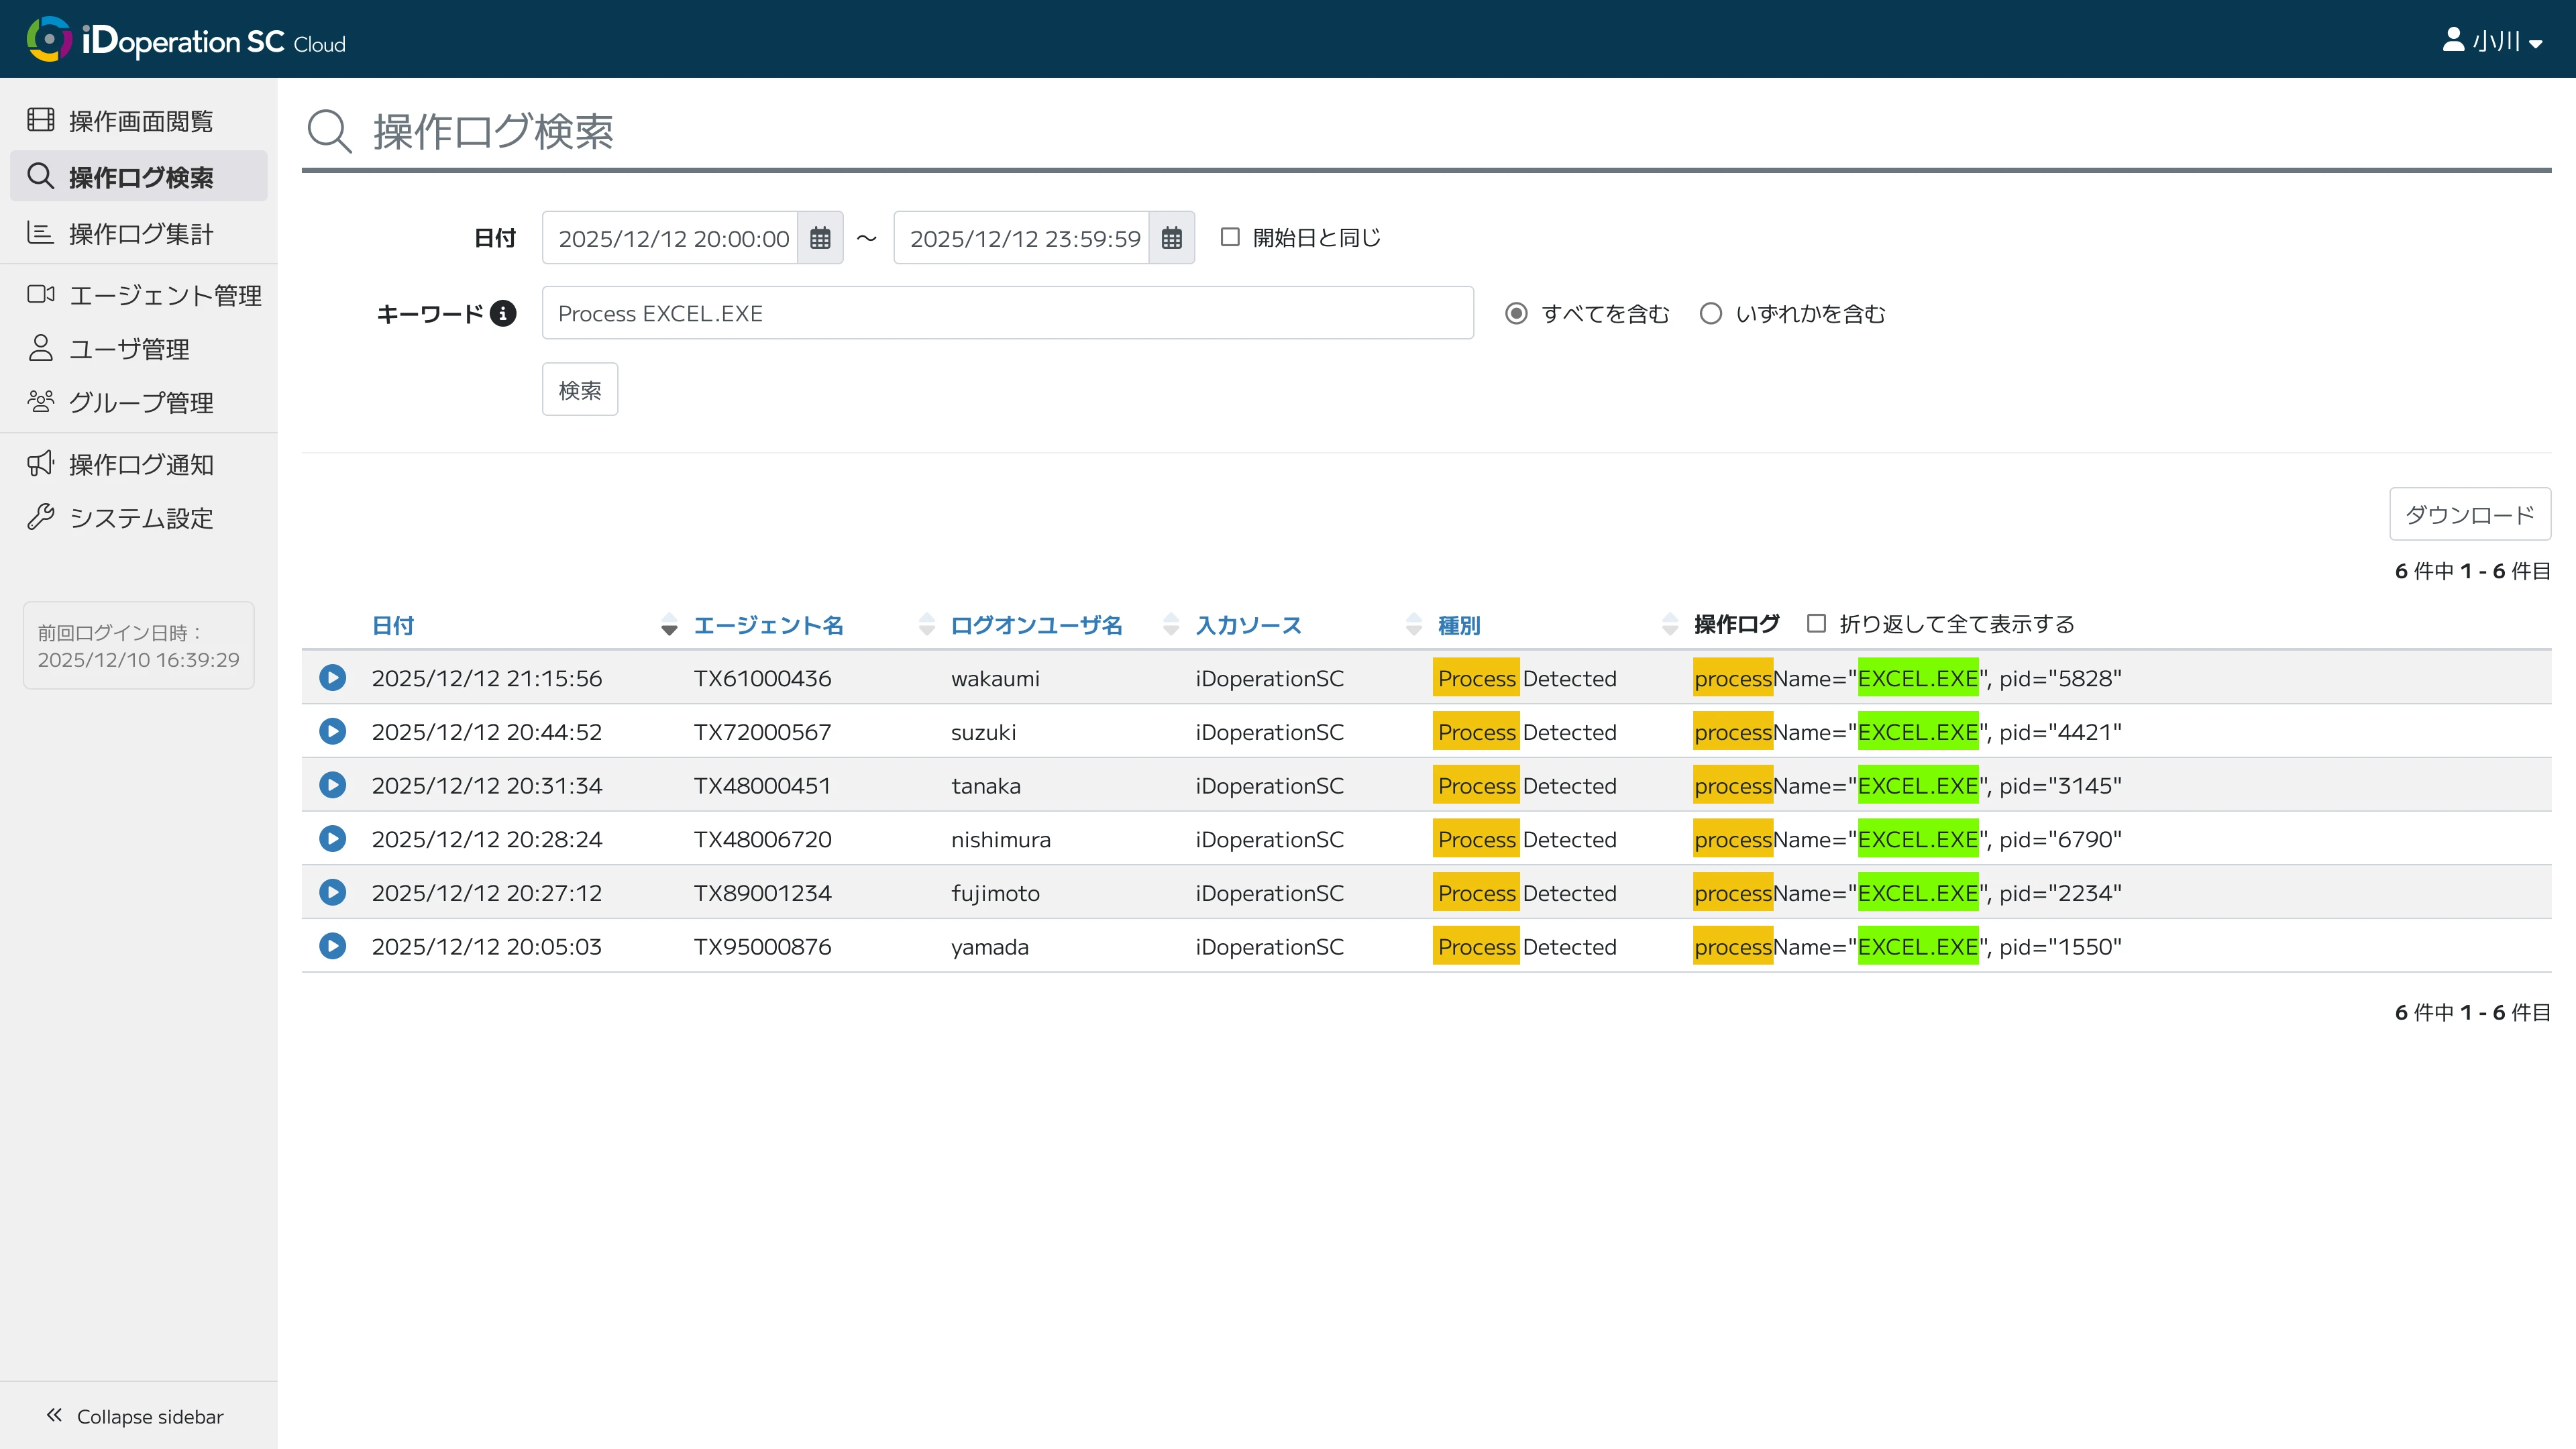Image resolution: width=2576 pixels, height=1449 pixels.
Task: Select the すべてを含む radio option
Action: click(1516, 314)
